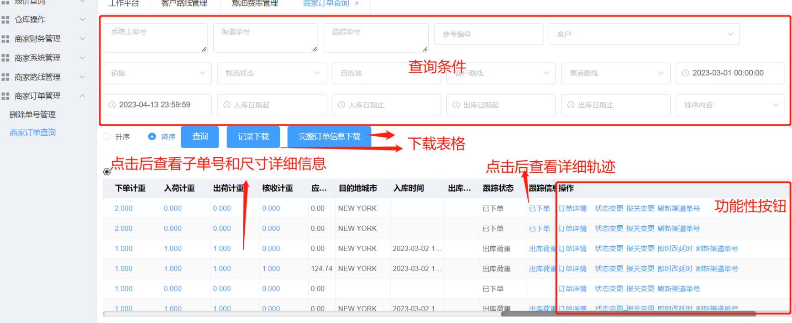Click the 查询 button

200,137
